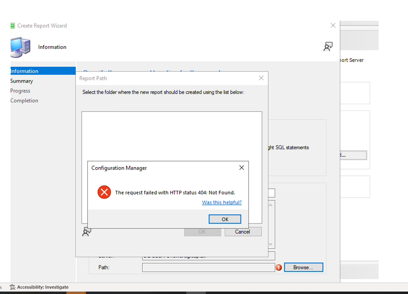408x294 pixels.
Task: Click the Browse... button next to Path
Action: pyautogui.click(x=303, y=267)
